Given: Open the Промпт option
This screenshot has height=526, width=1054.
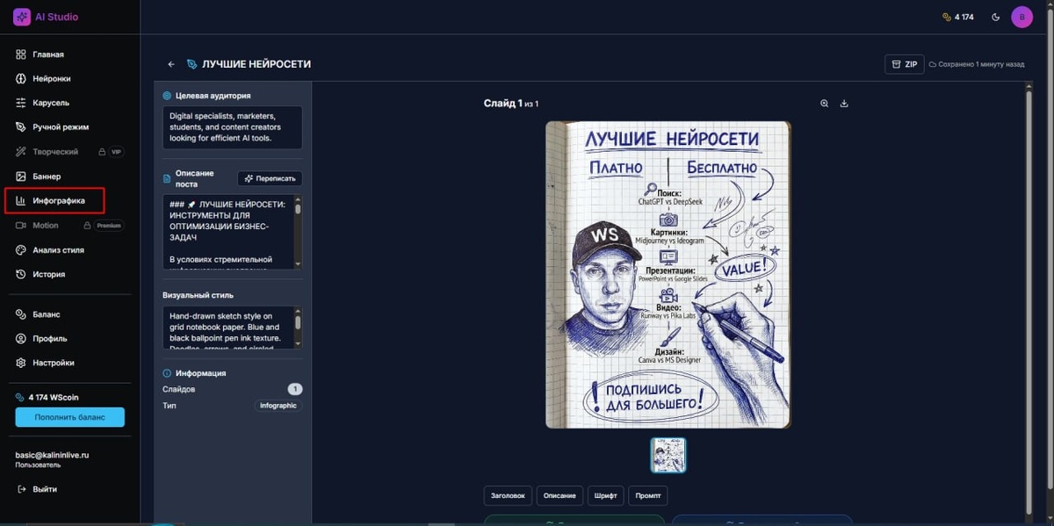Looking at the screenshot, I should tap(647, 496).
